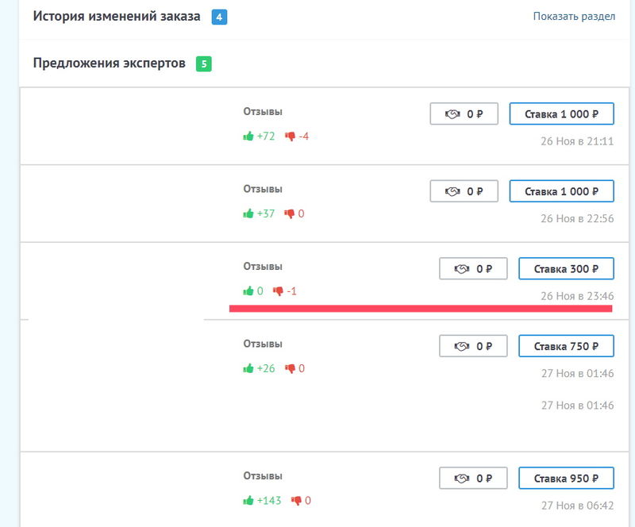Click the thumbs-up icon showing +26
635x527 pixels.
click(248, 368)
